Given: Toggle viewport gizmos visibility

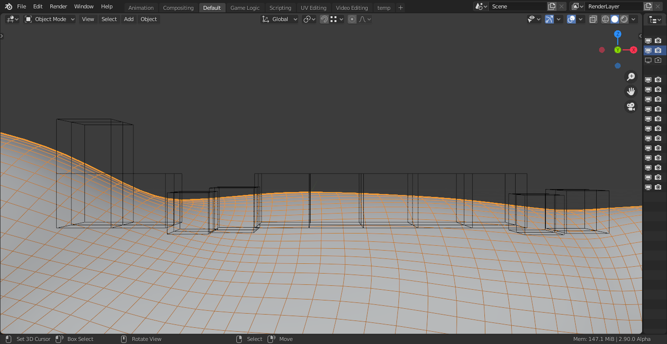Looking at the screenshot, I should (x=549, y=19).
